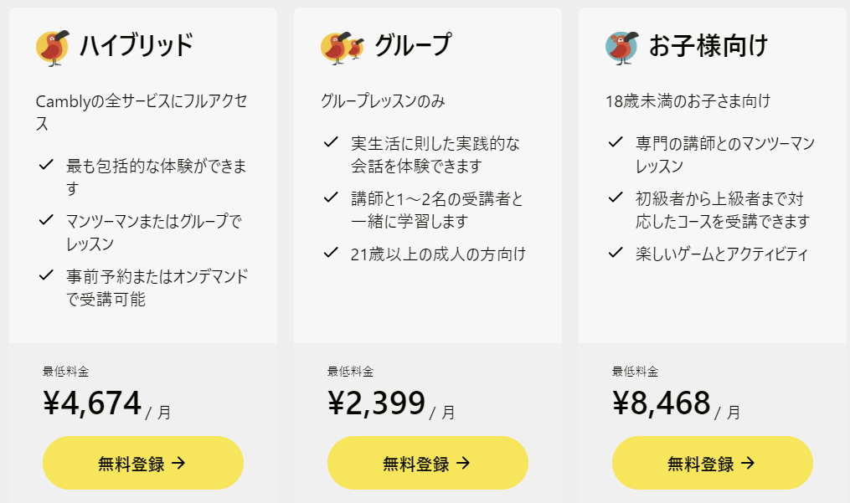
Task: Click the ¥2,399 monthly price
Action: [378, 403]
